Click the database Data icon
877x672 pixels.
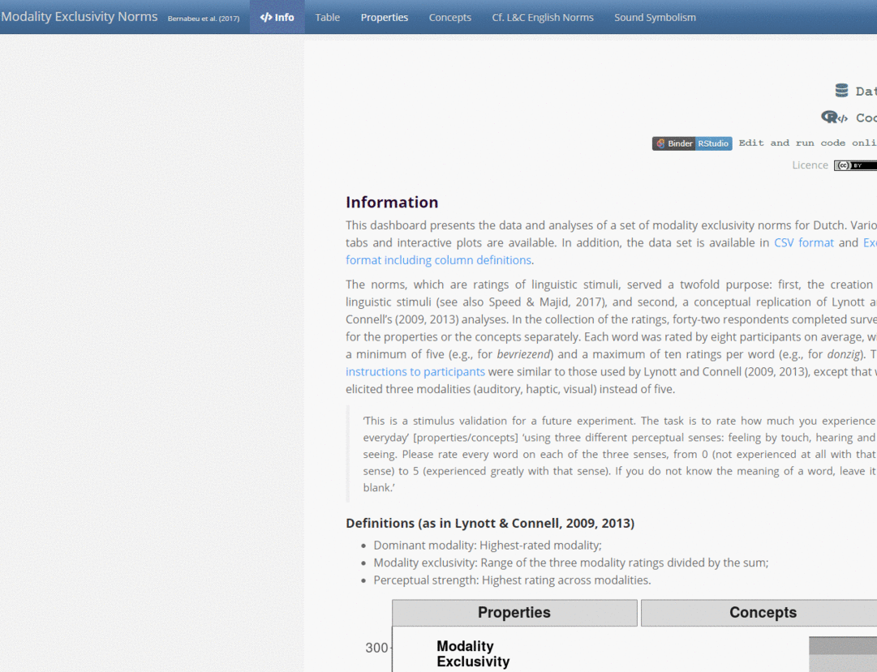(841, 91)
